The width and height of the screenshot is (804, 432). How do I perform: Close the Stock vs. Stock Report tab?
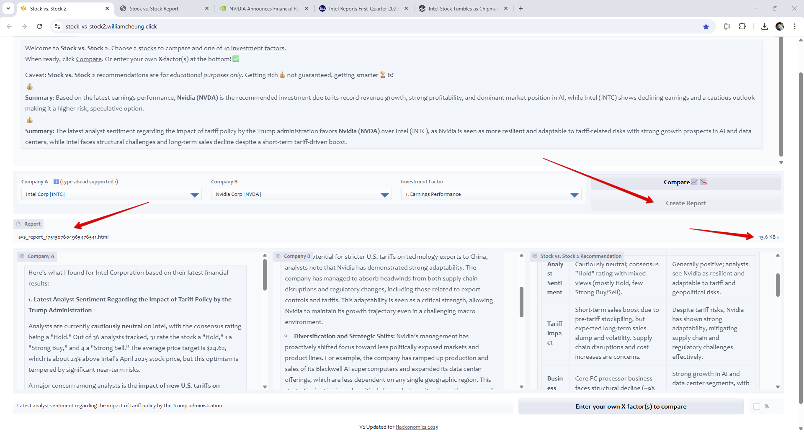point(207,8)
